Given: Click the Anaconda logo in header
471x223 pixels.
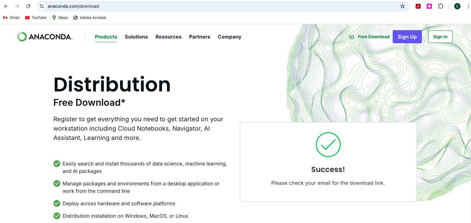Looking at the screenshot, I should [x=45, y=37].
